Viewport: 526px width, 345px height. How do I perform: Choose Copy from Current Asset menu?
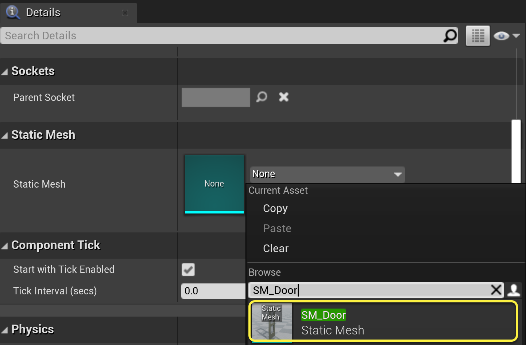coord(275,208)
